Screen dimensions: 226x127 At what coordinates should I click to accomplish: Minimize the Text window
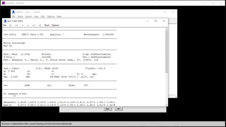pyautogui.click(x=148, y=21)
